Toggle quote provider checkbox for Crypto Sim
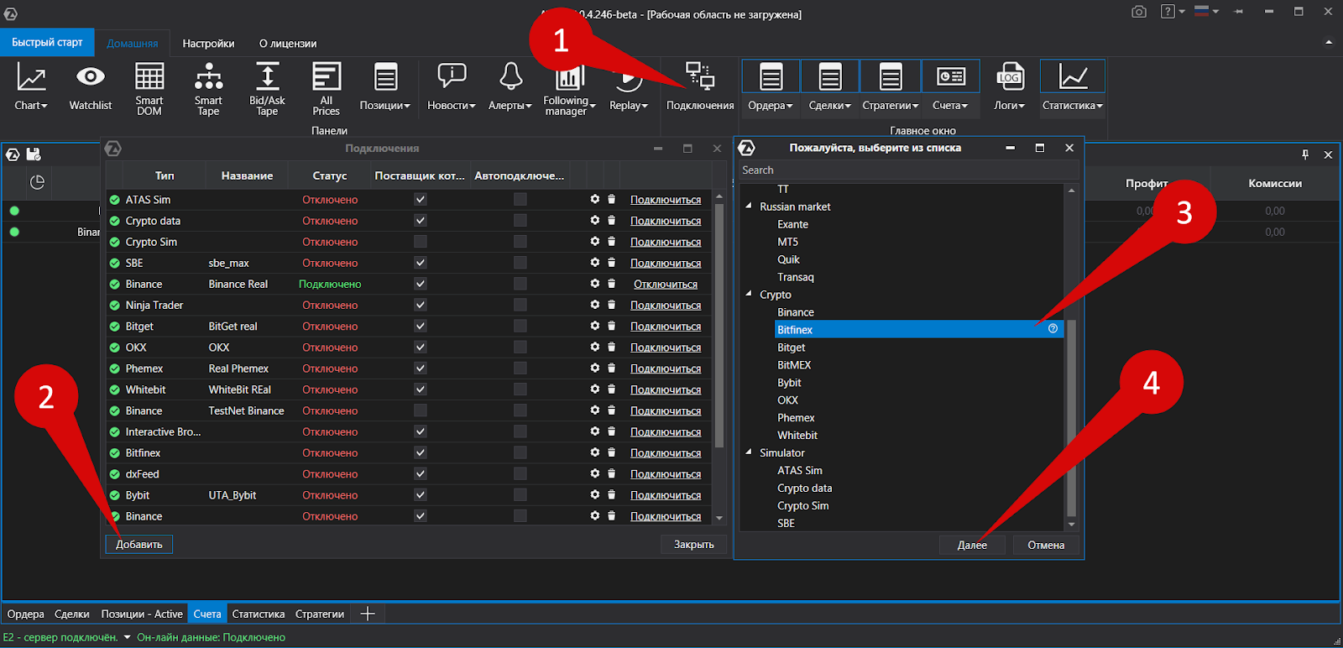 click(421, 242)
